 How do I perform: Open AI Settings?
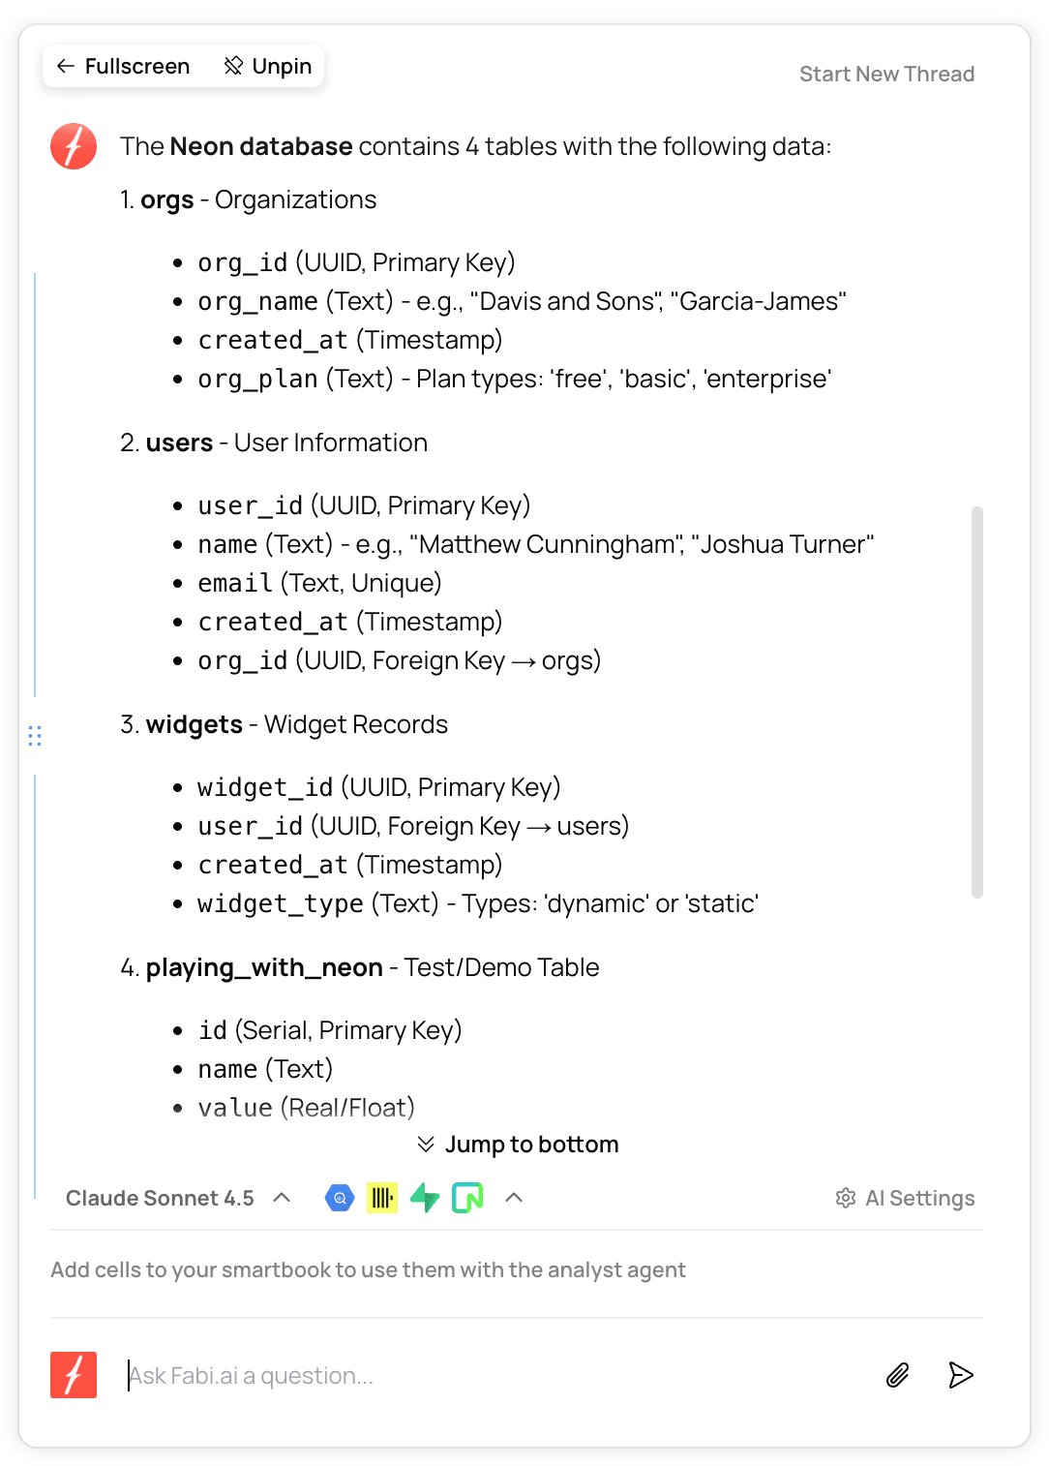tap(919, 1198)
